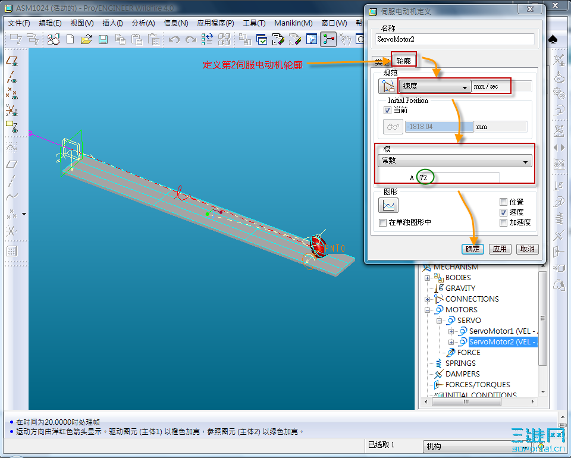Click the spring icon in right toolbar
571x458 pixels.
(559, 218)
